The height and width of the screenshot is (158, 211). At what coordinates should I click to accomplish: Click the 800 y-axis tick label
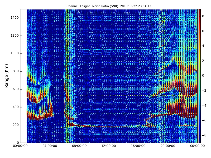click(x=16, y=71)
